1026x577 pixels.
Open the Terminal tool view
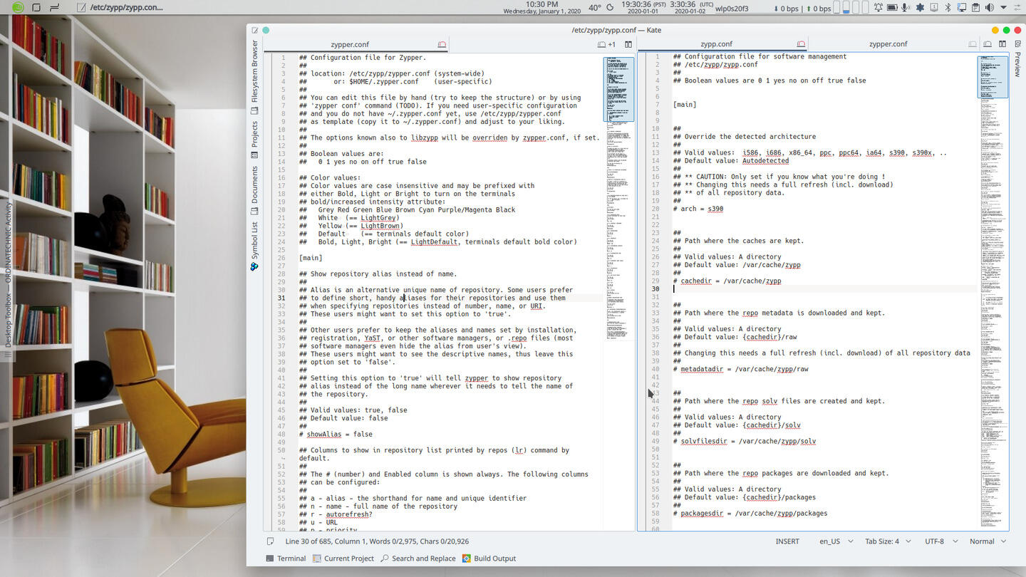coord(286,558)
